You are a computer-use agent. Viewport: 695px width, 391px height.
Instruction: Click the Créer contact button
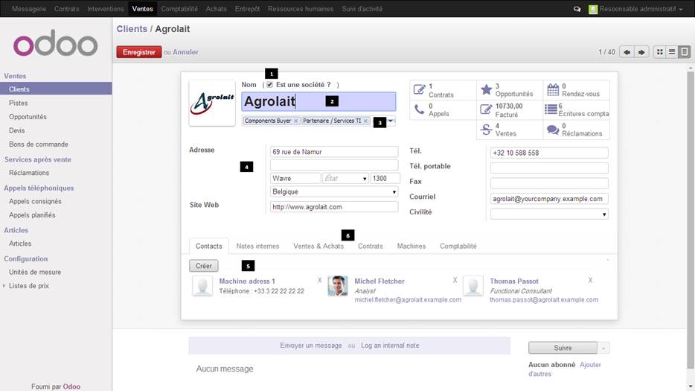click(x=204, y=266)
